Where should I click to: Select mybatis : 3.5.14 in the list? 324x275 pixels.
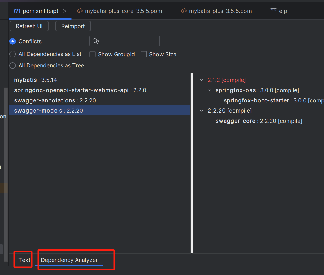click(100, 80)
